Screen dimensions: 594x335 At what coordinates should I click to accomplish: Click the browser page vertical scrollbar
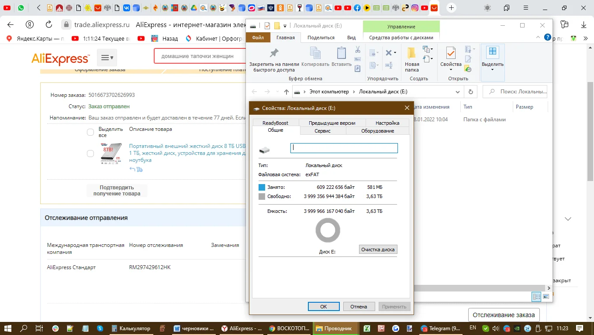pyautogui.click(x=590, y=131)
